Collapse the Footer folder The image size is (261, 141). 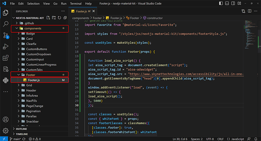(x=19, y=75)
